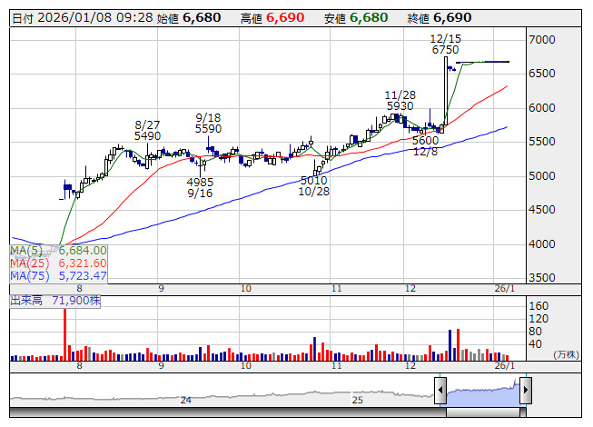Click the 8/27 peak label 5490
593x427 pixels.
click(147, 135)
